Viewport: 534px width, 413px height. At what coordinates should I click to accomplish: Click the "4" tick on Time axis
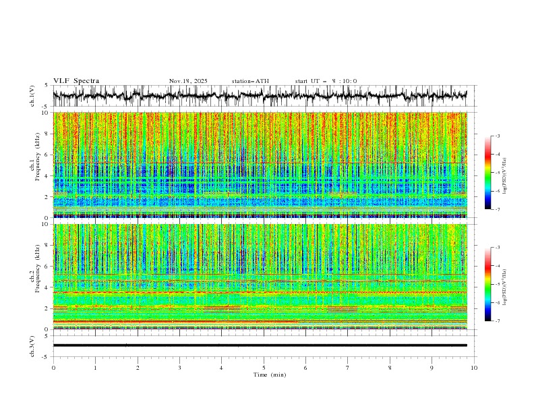[221, 368]
